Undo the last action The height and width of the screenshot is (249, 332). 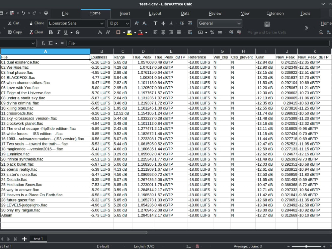tap(23, 13)
